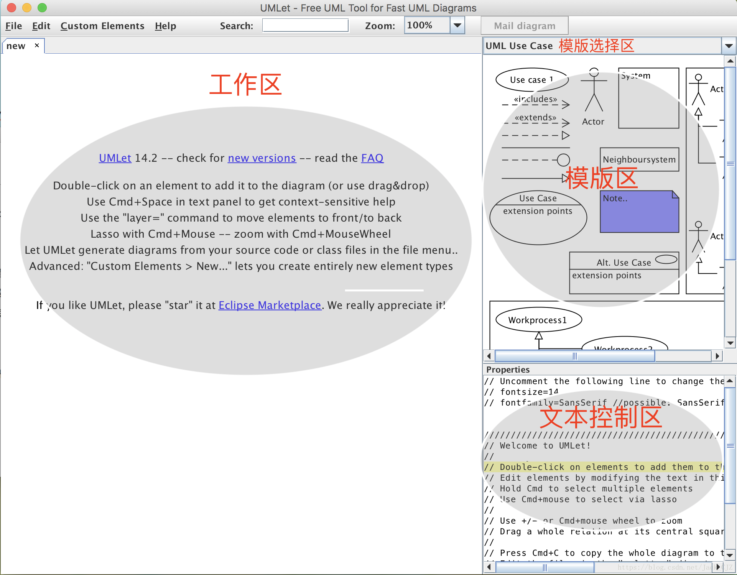Select the Workprocess1 ellipse element

click(x=539, y=320)
